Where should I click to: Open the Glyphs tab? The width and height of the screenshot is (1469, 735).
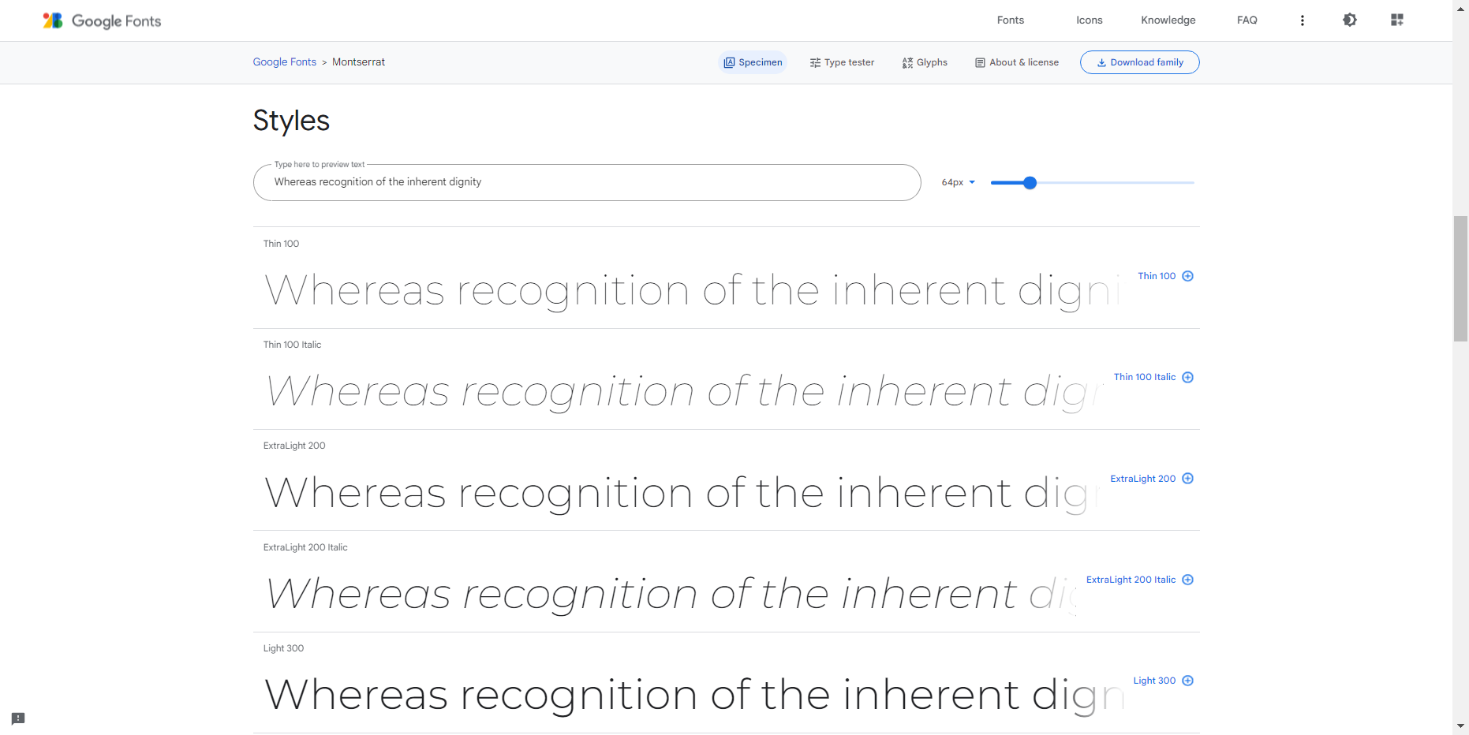(x=925, y=62)
